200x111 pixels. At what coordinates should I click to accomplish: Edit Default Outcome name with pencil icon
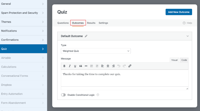coord(86,36)
